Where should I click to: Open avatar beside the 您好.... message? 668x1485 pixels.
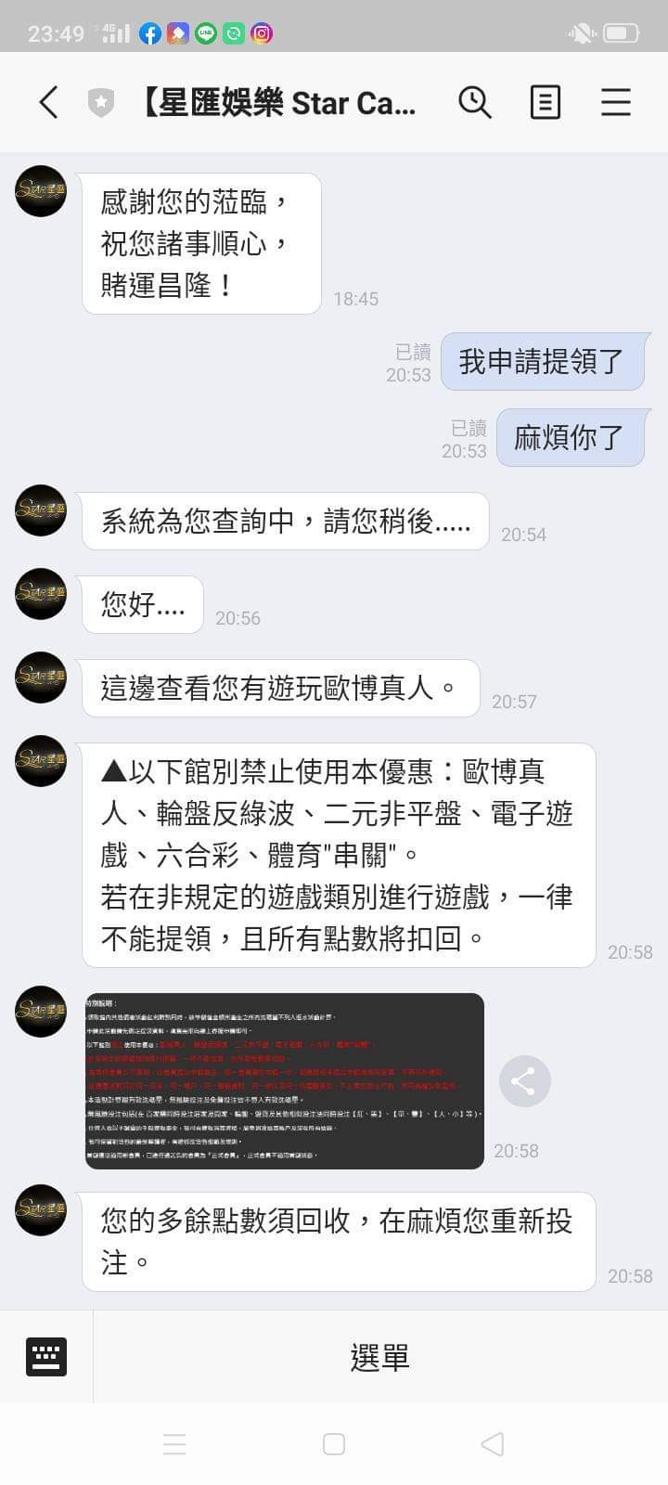(41, 594)
